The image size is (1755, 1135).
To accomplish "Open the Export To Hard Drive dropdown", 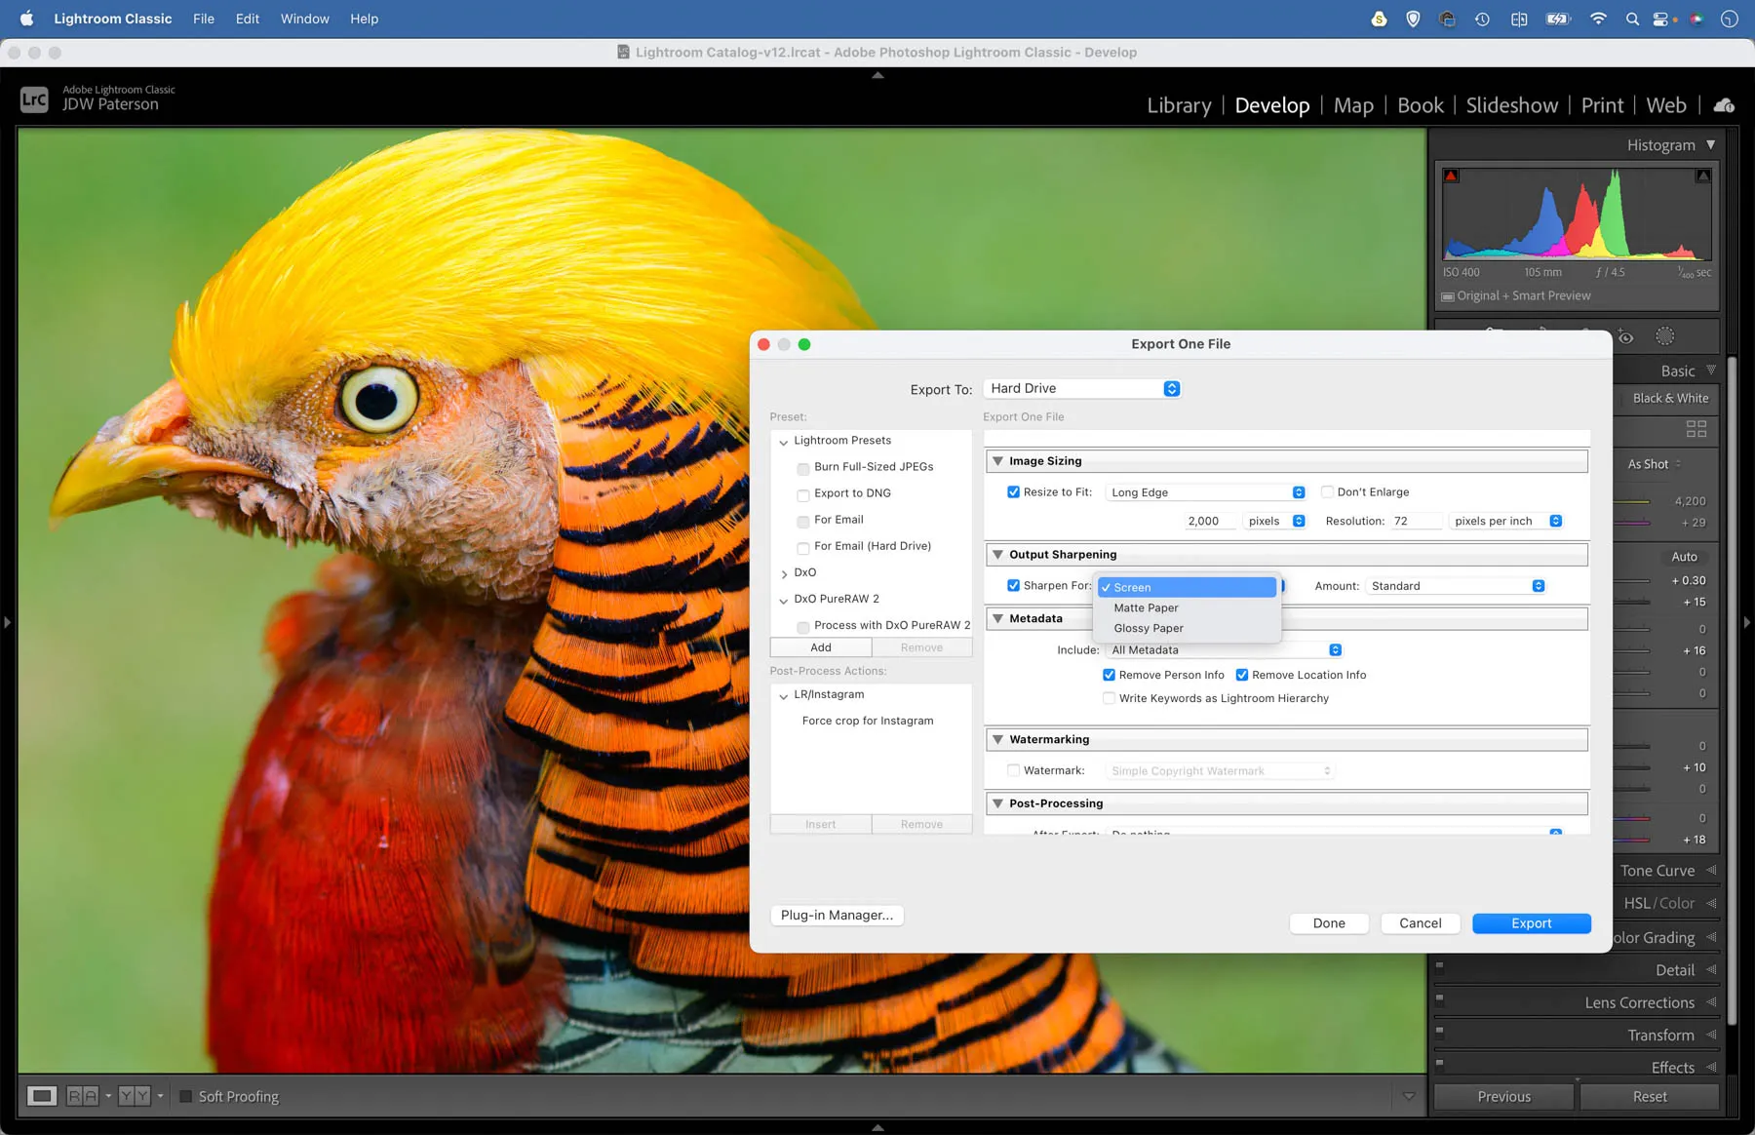I will tap(1083, 388).
